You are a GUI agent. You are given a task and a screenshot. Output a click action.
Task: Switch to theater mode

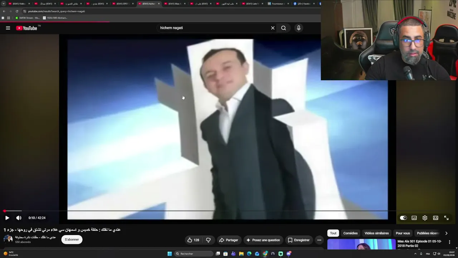click(x=435, y=218)
